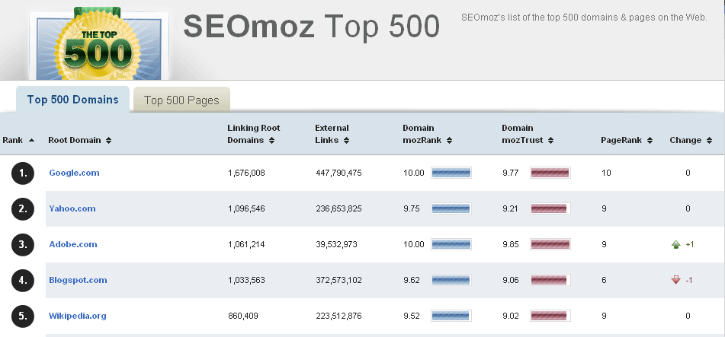
Task: Click rank 4 circle badge
Action: [x=23, y=280]
